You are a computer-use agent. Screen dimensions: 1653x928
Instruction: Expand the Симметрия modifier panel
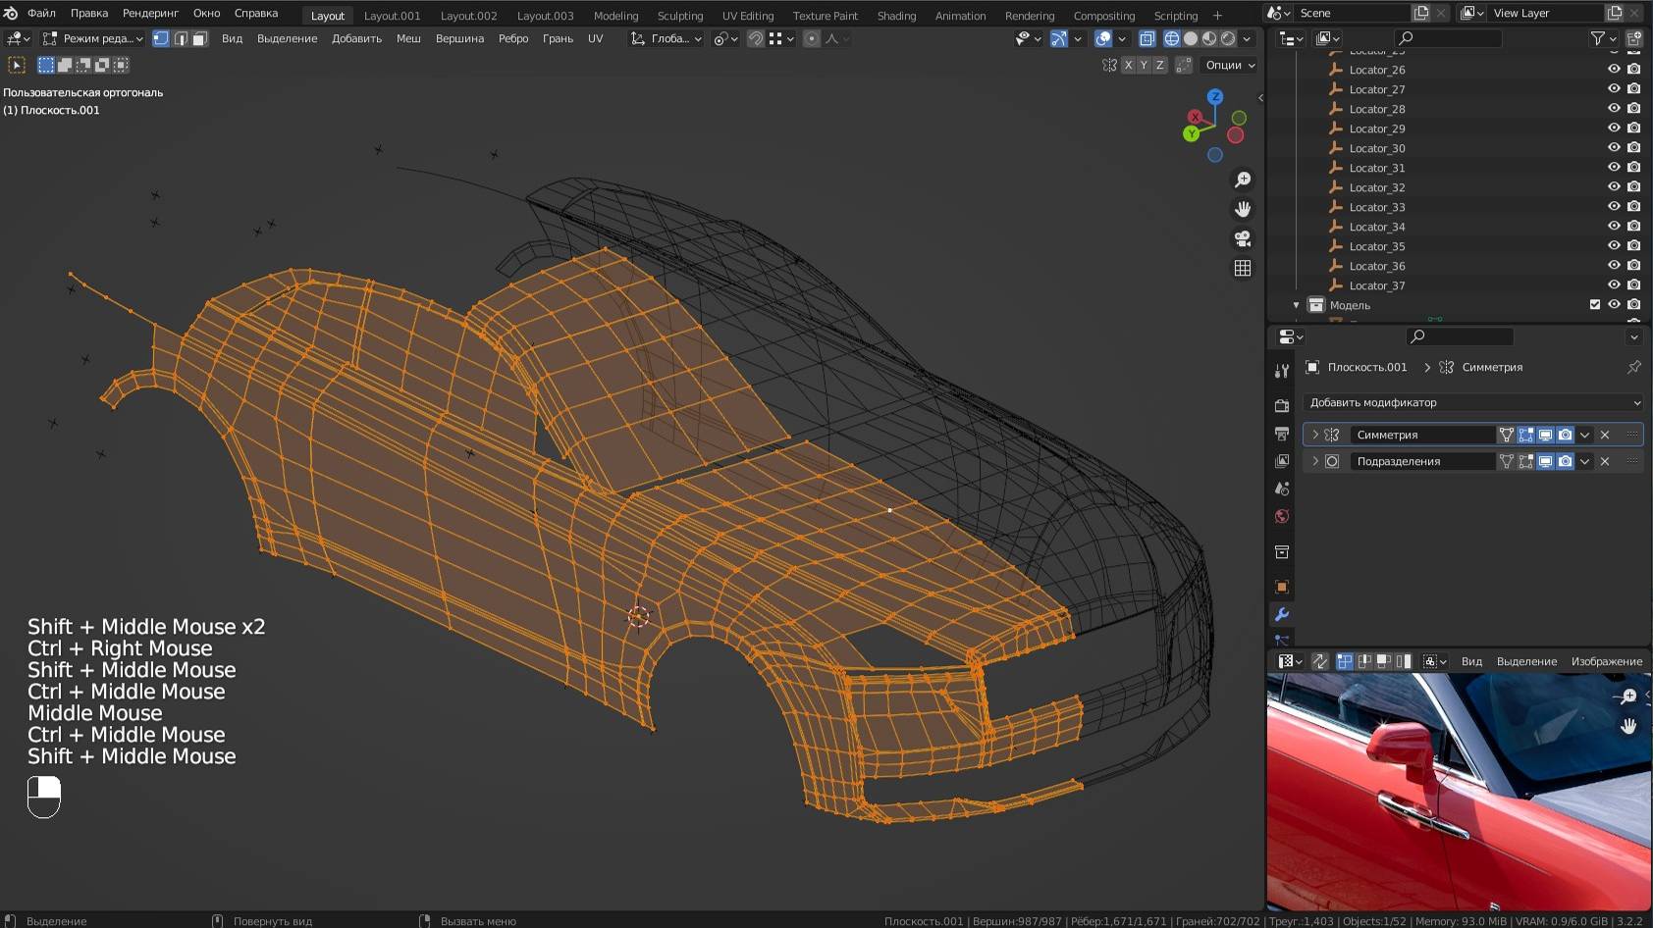tap(1315, 435)
